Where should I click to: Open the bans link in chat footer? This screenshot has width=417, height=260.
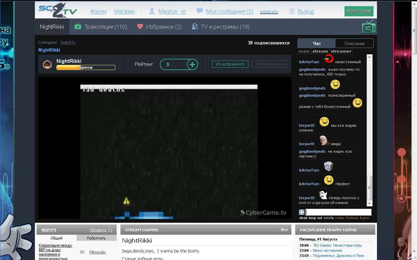[x=364, y=218]
